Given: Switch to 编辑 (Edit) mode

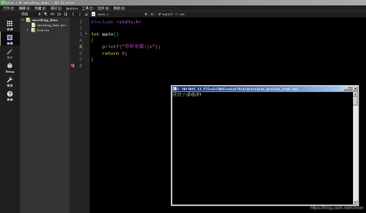Looking at the screenshot, I should pos(10,39).
